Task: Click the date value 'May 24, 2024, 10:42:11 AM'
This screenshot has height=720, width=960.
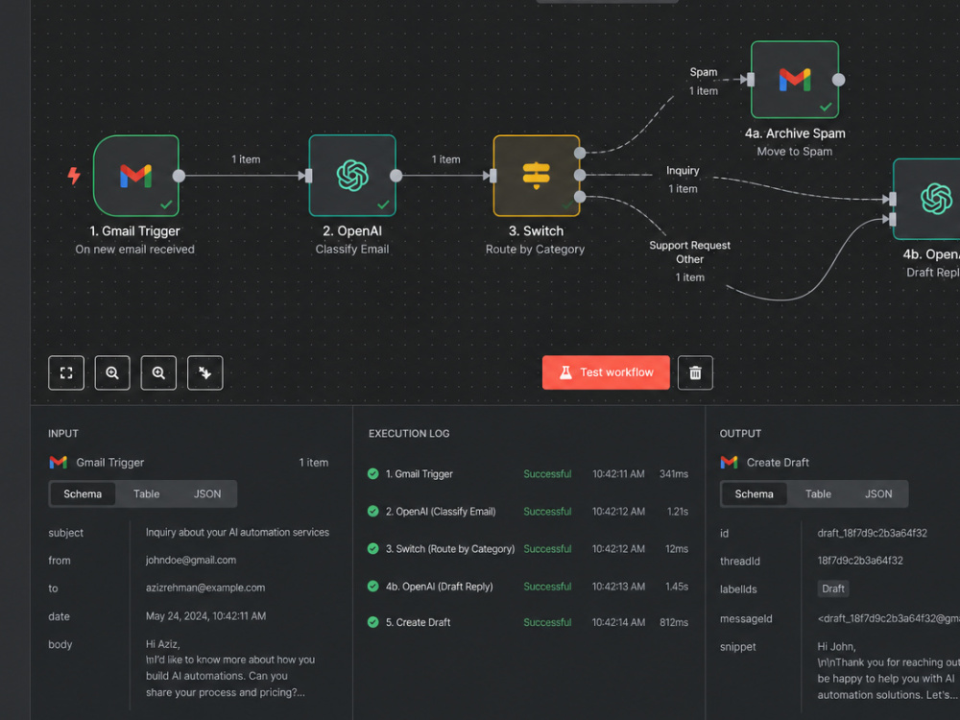Action: pos(205,616)
